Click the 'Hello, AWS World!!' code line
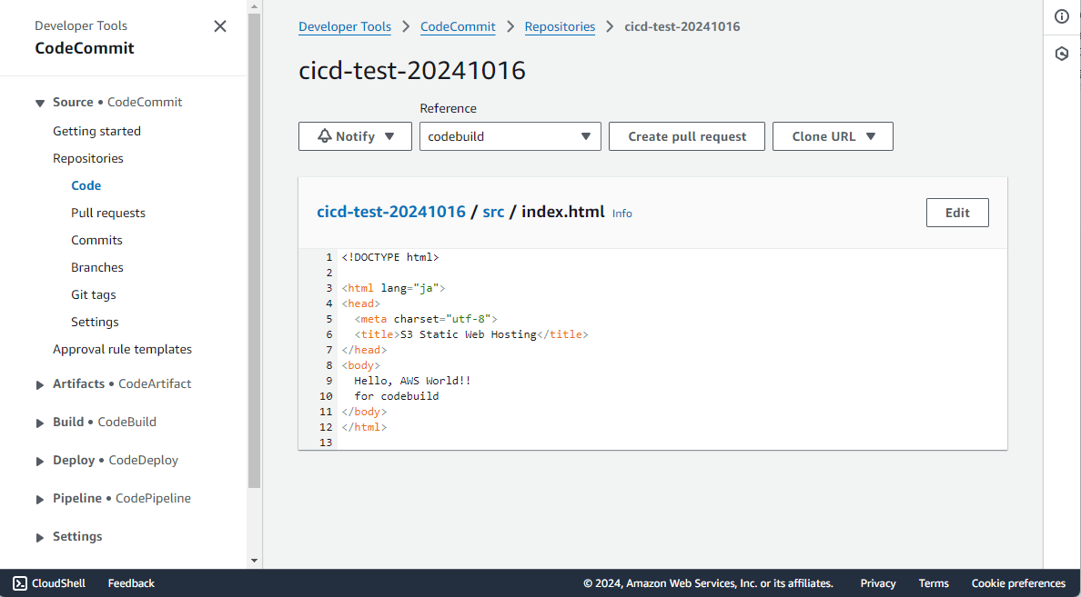 click(412, 381)
